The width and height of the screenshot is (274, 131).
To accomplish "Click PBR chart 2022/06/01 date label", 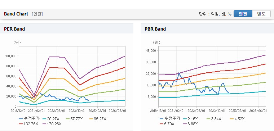I will [x=197, y=111].
